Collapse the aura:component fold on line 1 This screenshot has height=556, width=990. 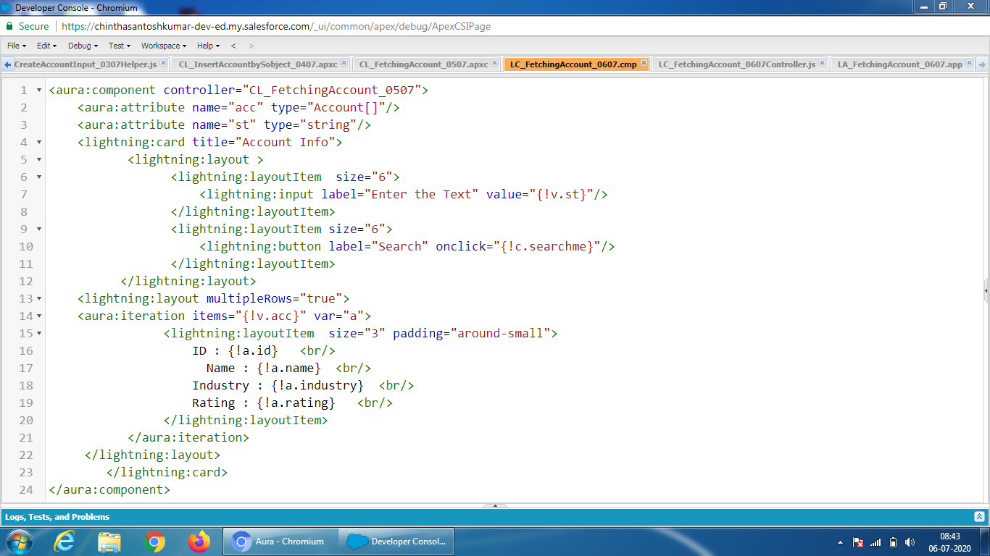(x=39, y=90)
